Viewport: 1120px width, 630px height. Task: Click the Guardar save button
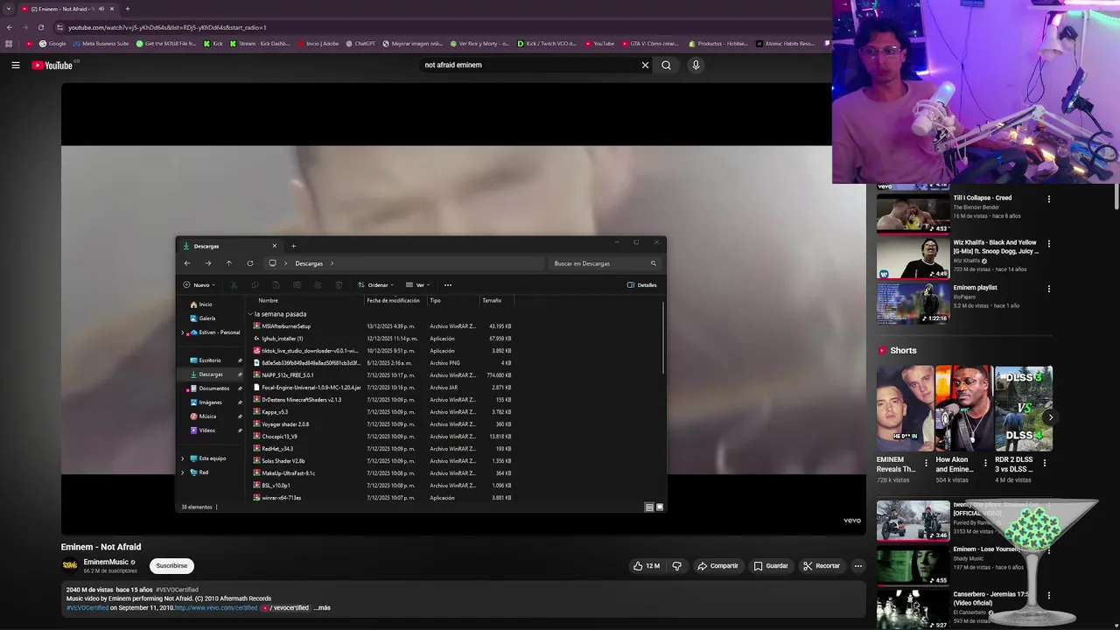click(771, 566)
